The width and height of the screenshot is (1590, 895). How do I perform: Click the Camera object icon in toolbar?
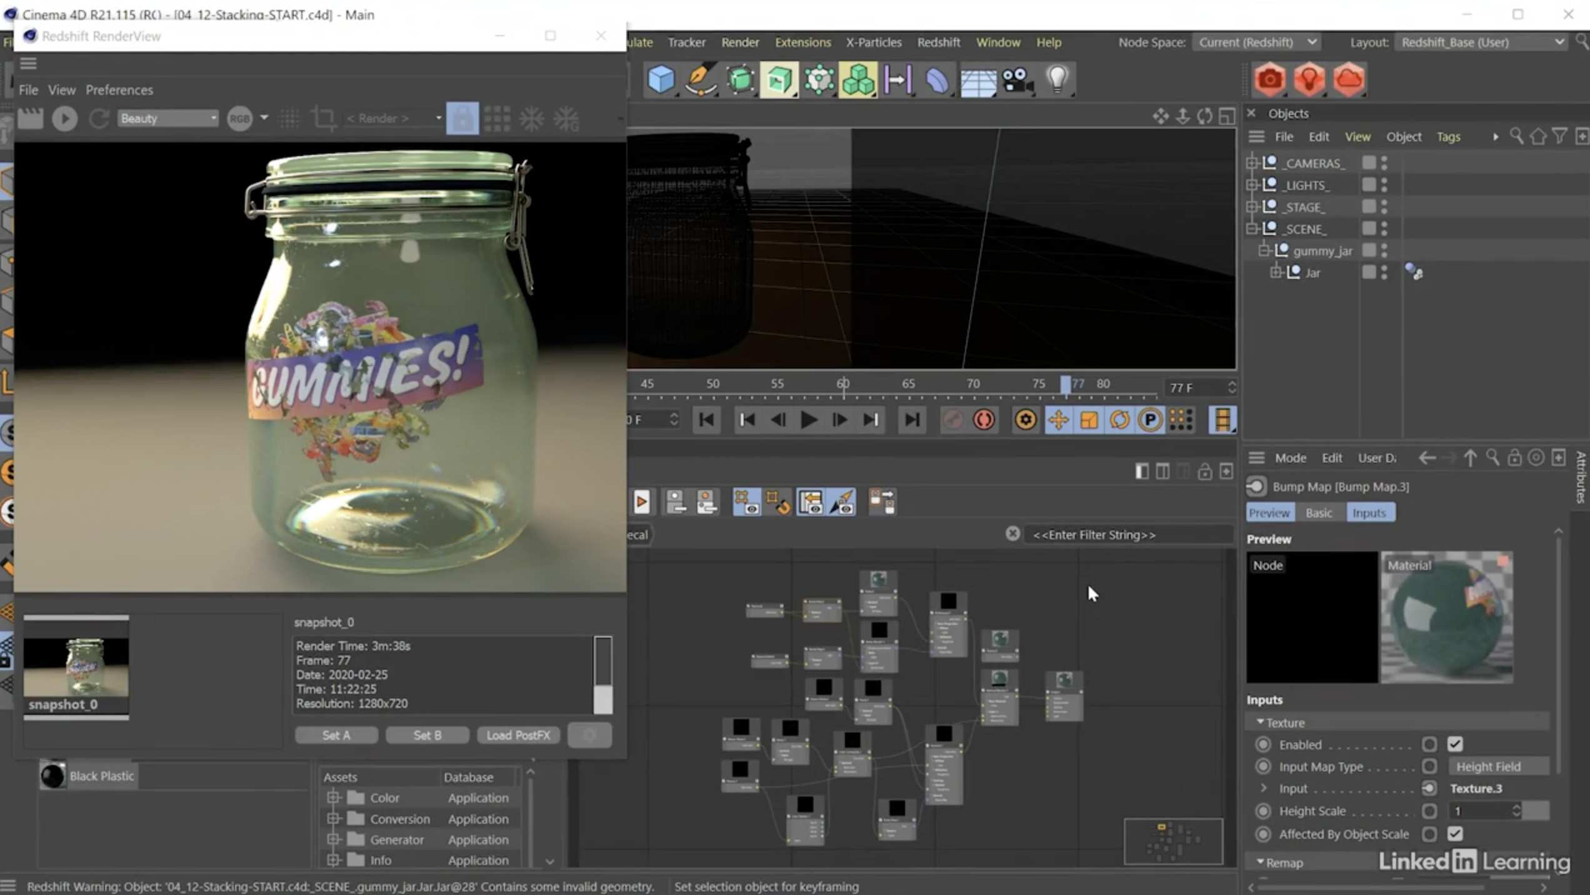[x=1017, y=80]
